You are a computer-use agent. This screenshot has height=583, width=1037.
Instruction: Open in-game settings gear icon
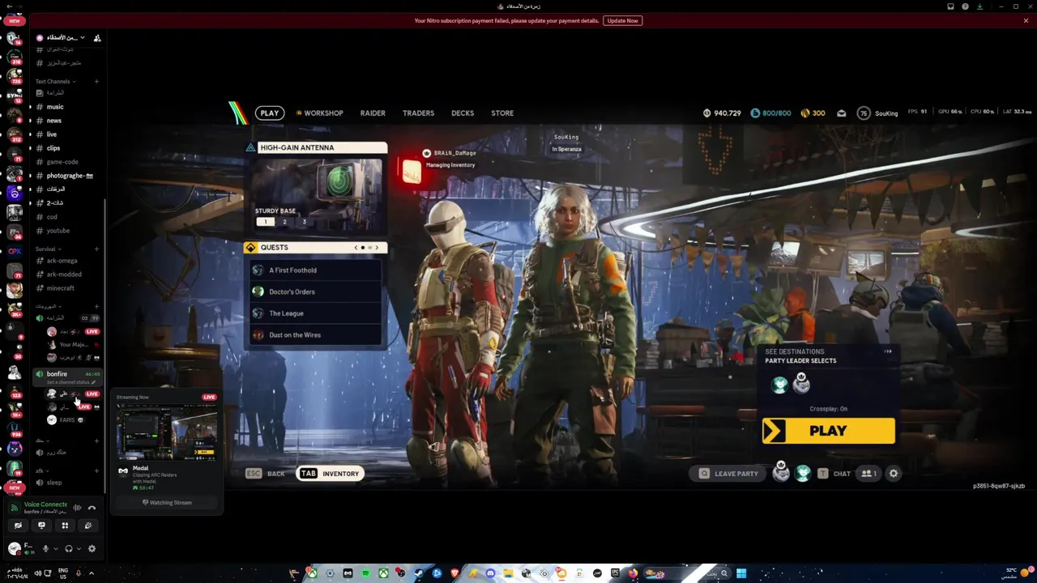(x=894, y=474)
